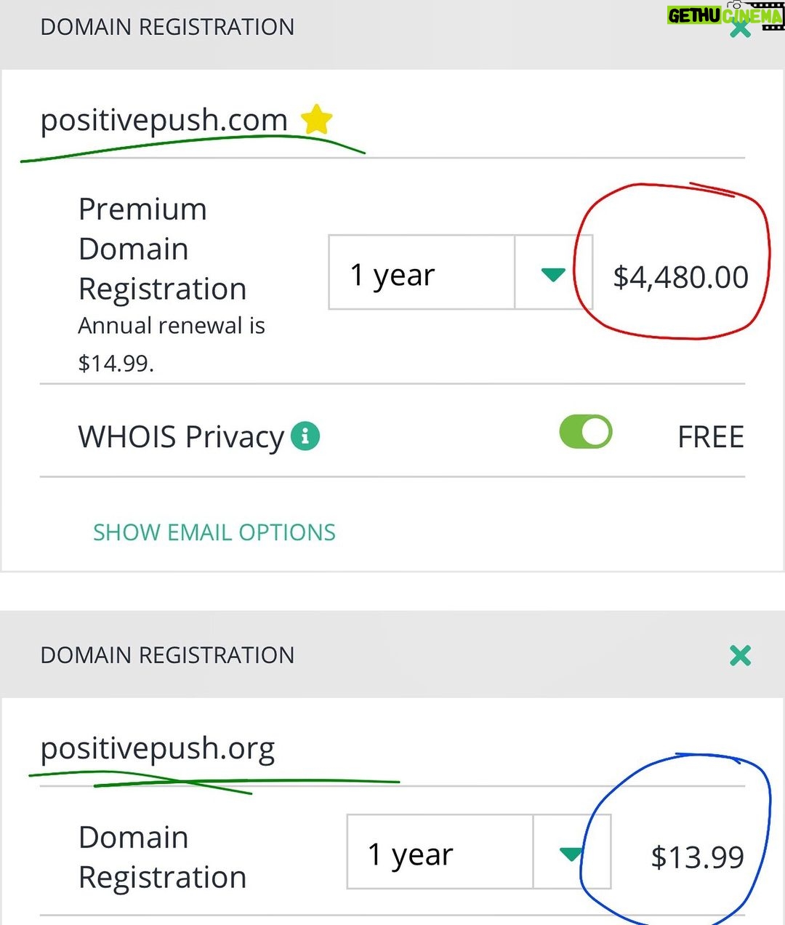Viewport: 785px width, 925px height.
Task: Click the green arrow in the premium domain term selector
Action: click(x=553, y=274)
